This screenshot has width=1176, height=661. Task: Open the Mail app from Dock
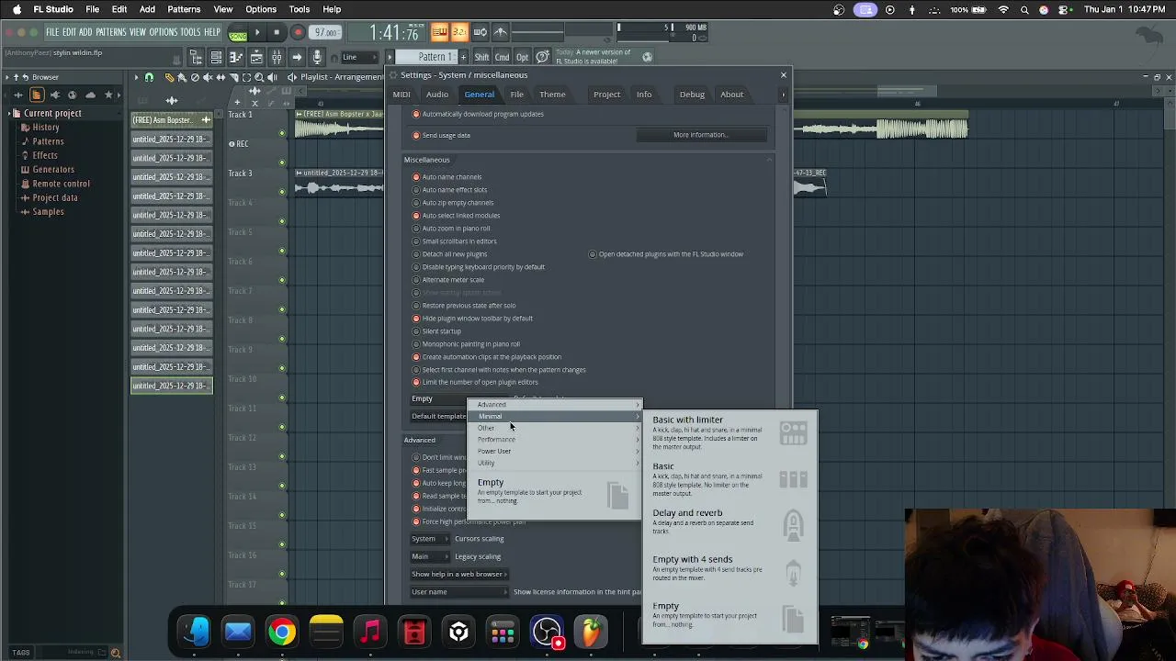pos(238,632)
